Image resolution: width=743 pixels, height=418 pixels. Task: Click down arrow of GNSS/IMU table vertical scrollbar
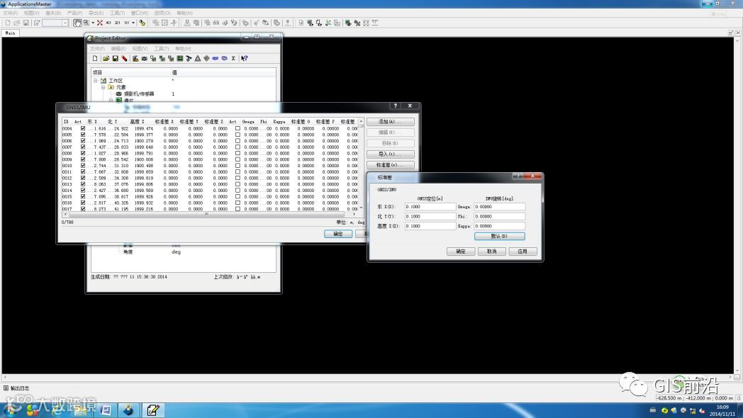pyautogui.click(x=361, y=208)
